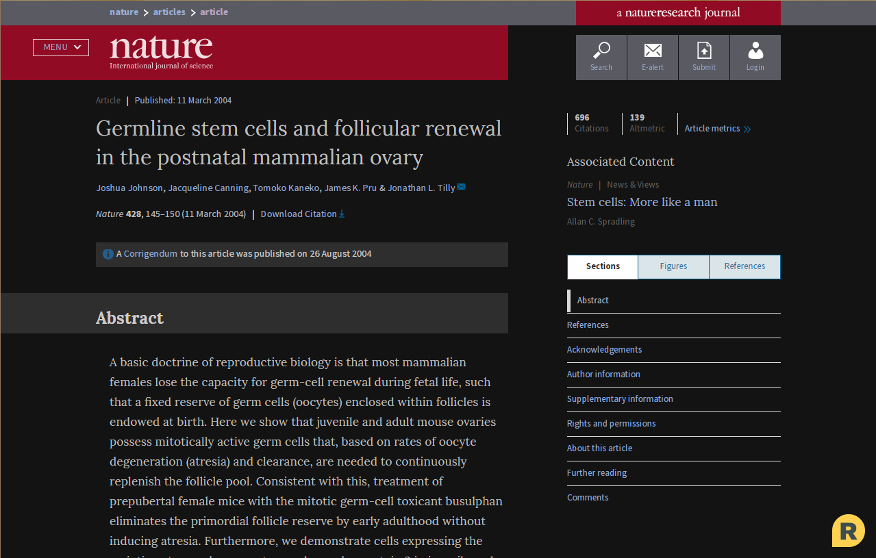Click the email icon beside Jonathan L. Tilly
The width and height of the screenshot is (876, 558).
coord(462,187)
